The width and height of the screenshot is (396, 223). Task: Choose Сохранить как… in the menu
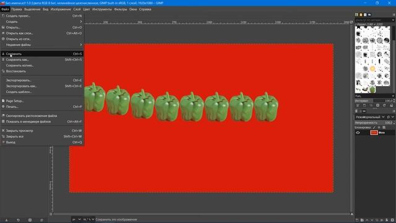pyautogui.click(x=42, y=59)
